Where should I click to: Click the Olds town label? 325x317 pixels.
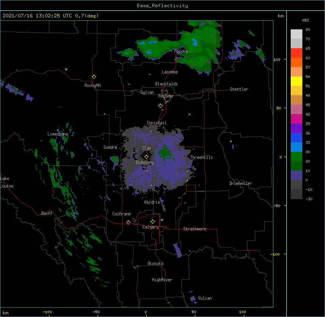(146, 148)
